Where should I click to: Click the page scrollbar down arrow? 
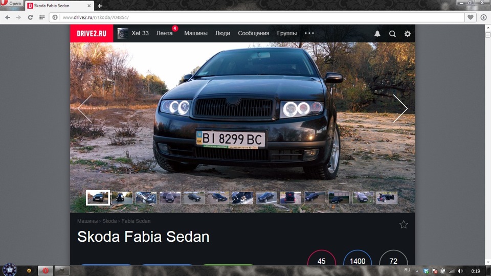click(x=488, y=262)
